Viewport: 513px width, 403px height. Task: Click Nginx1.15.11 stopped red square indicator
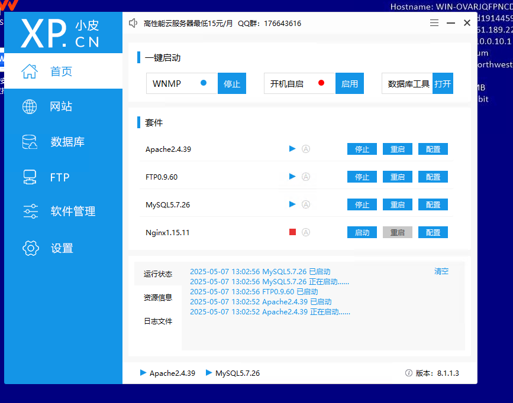[292, 232]
